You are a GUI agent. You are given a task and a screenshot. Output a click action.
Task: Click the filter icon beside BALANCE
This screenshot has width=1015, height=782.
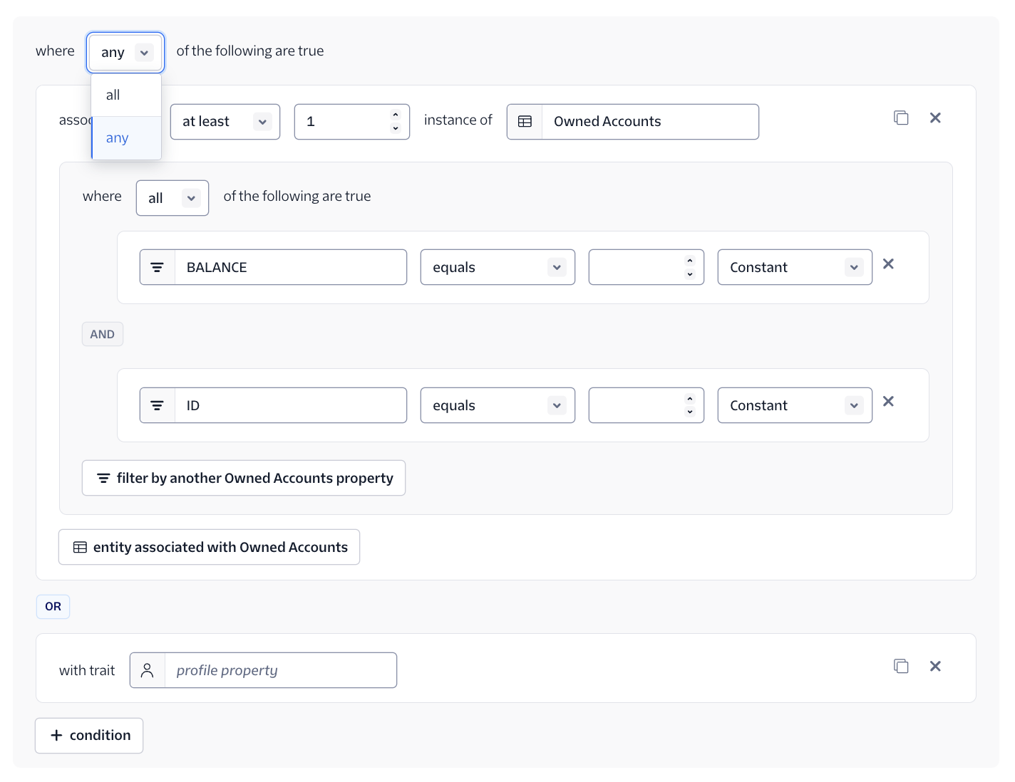coord(158,268)
